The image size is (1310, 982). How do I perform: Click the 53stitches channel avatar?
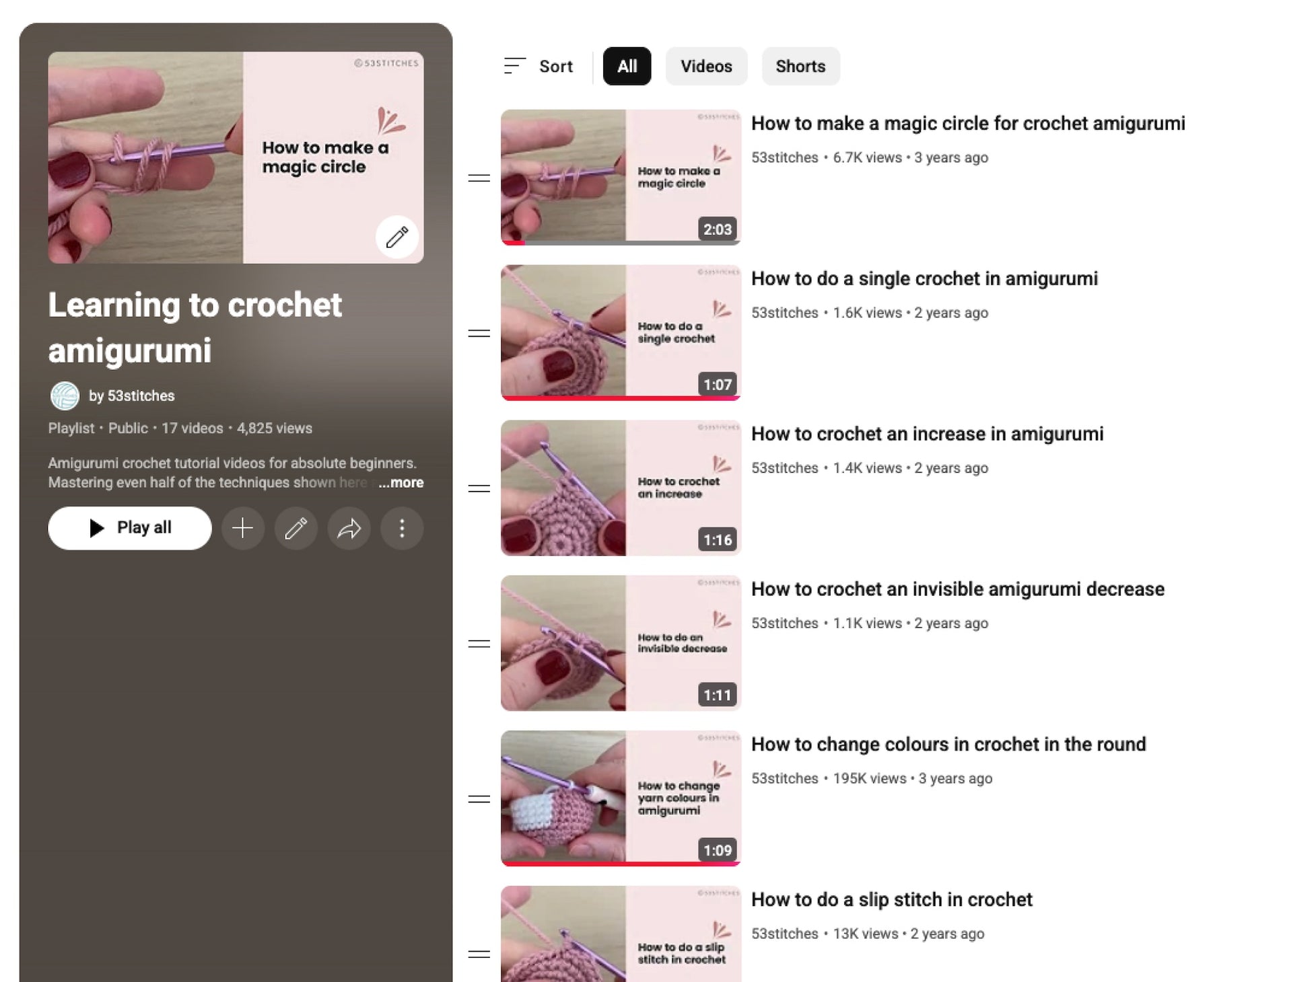pyautogui.click(x=65, y=395)
